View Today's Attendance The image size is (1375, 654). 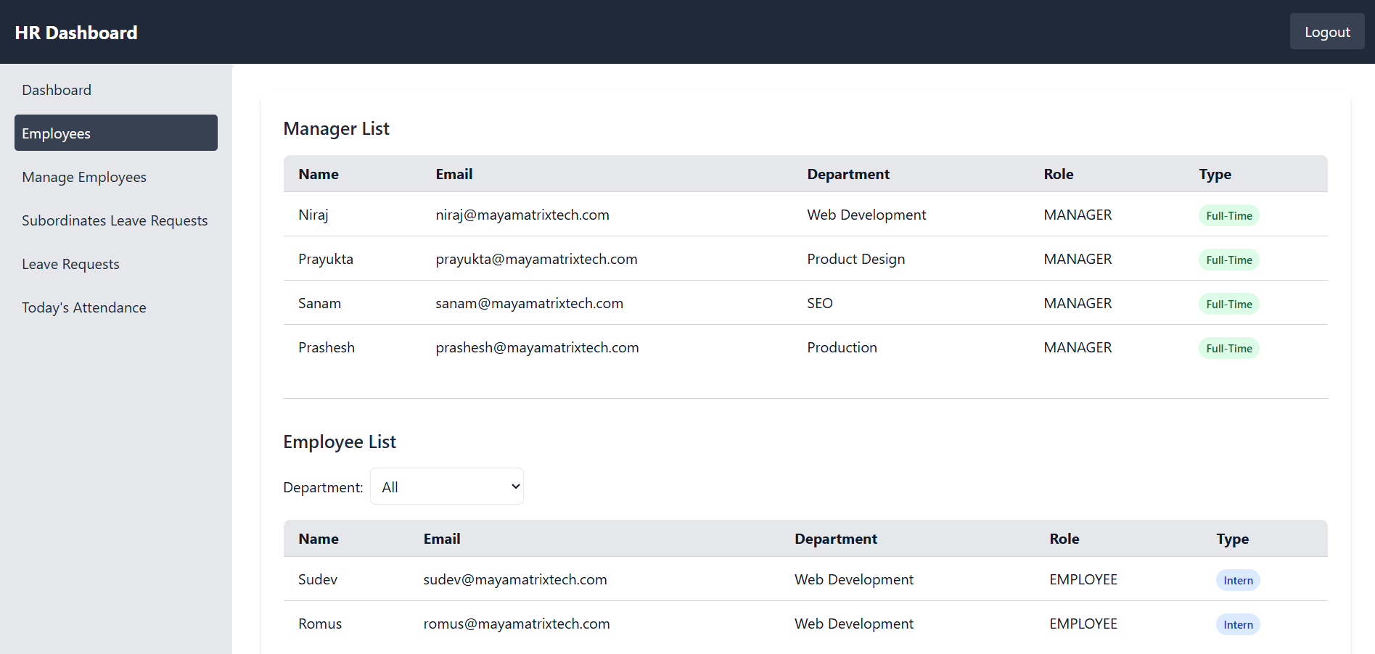[83, 307]
